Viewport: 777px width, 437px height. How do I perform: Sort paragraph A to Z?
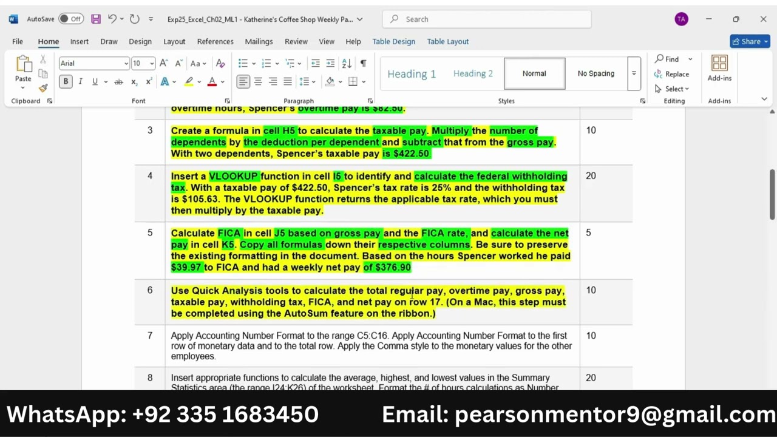coord(347,63)
